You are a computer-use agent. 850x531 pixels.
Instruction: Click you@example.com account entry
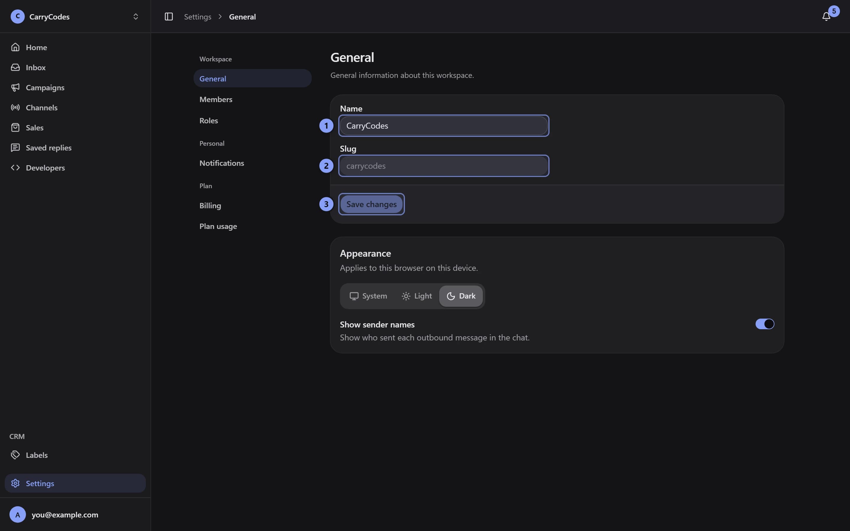[x=75, y=514]
